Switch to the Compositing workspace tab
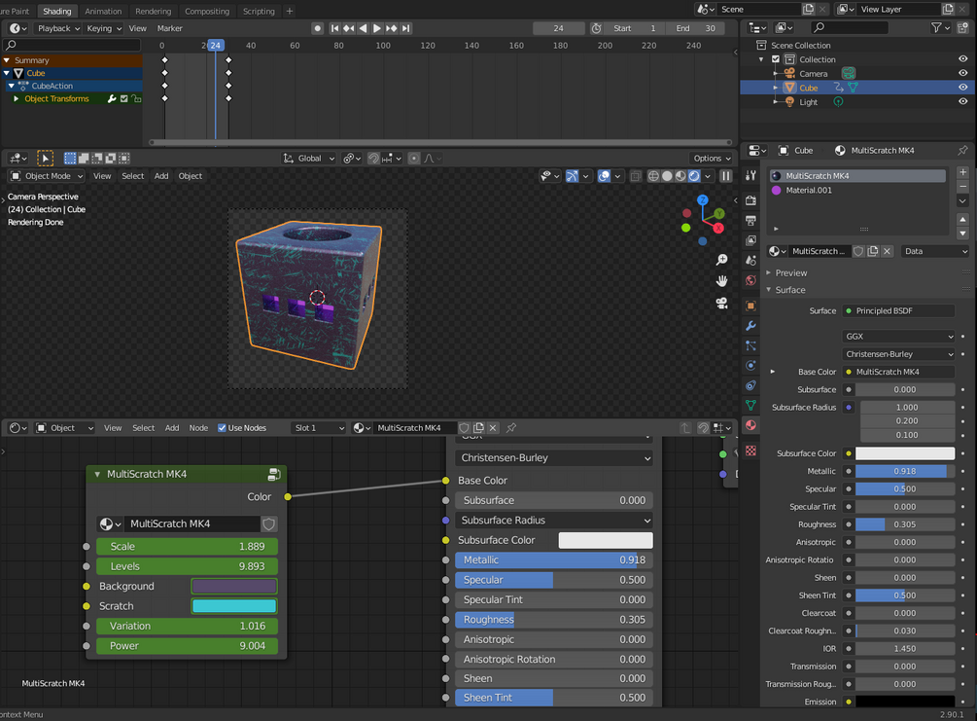This screenshot has height=721, width=977. click(x=207, y=12)
